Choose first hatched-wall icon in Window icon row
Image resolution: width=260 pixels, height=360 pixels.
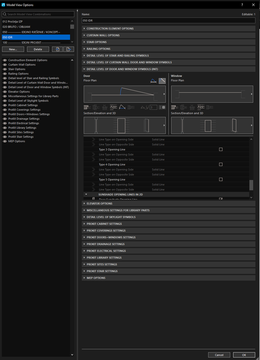click(174, 107)
